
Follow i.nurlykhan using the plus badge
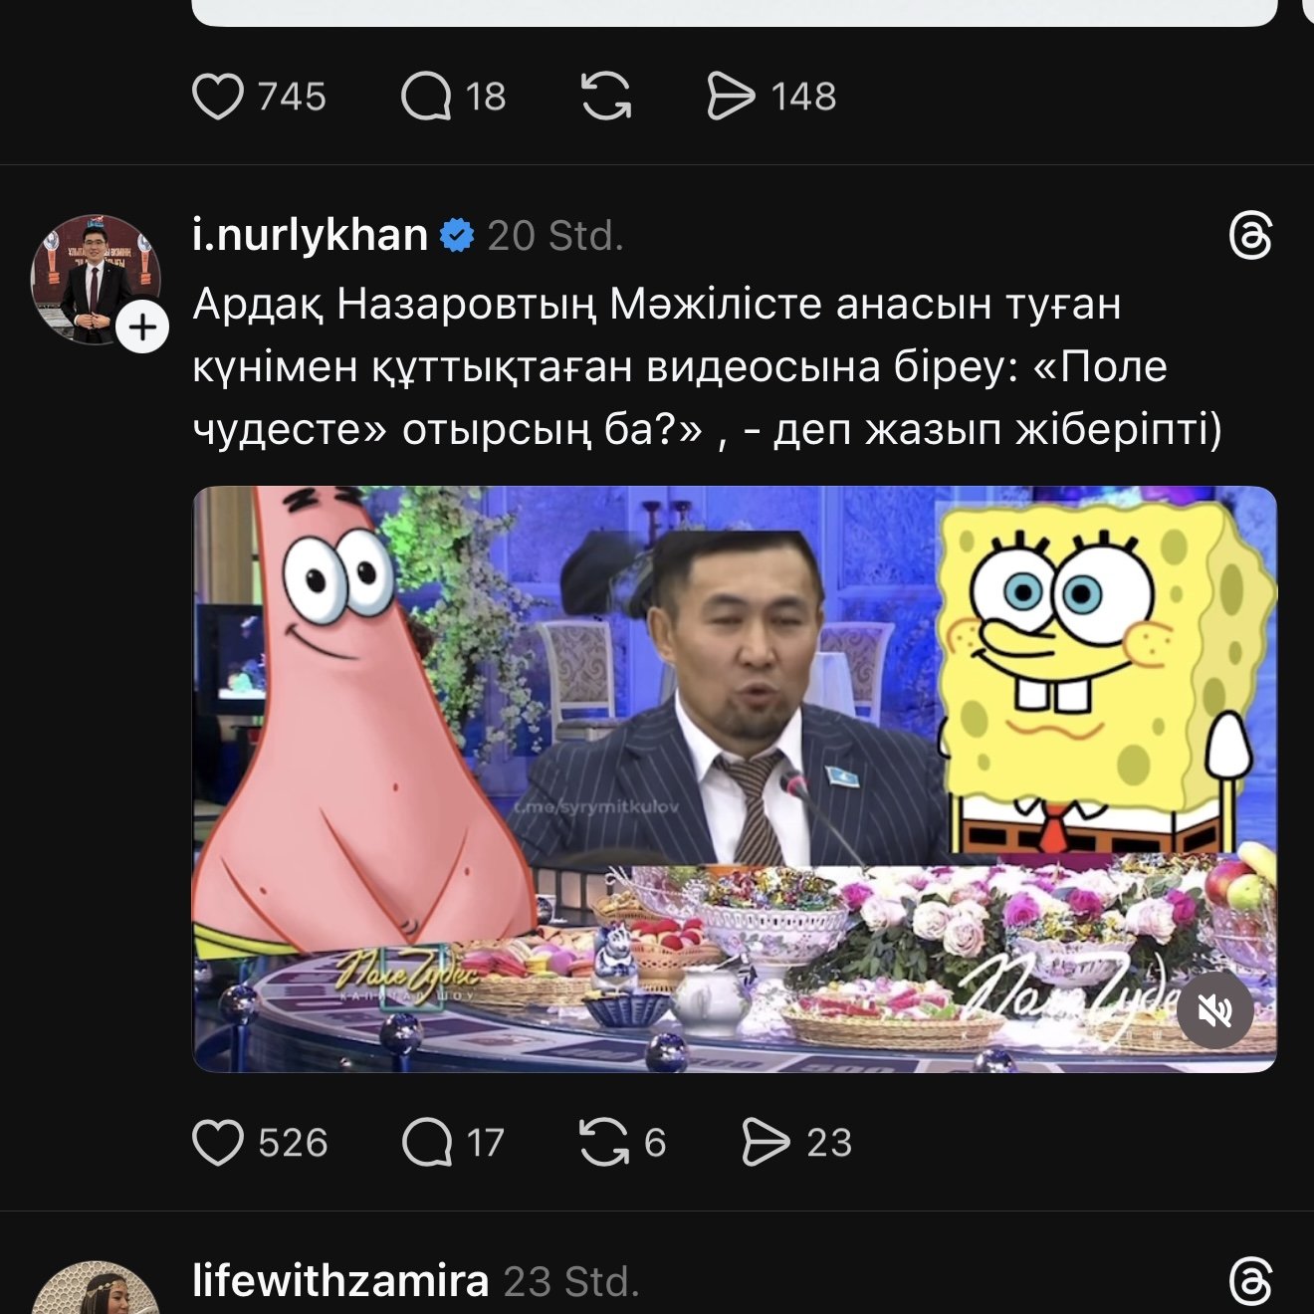pos(143,327)
